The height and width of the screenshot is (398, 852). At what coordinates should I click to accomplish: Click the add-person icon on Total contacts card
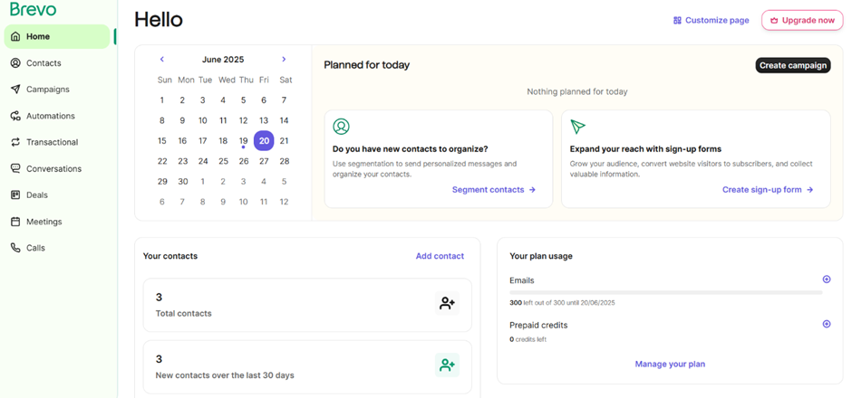coord(447,304)
